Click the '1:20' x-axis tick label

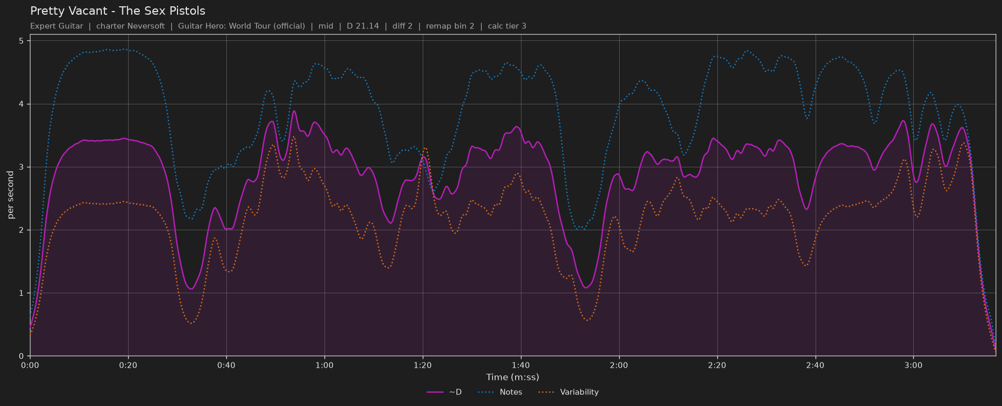click(x=423, y=365)
